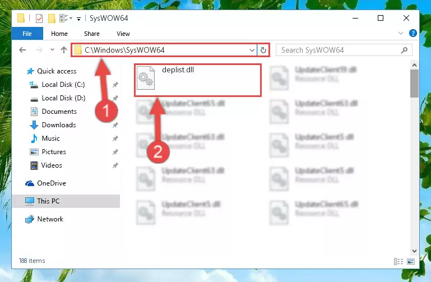This screenshot has width=431, height=282.
Task: Refresh the SysWOW64 folder view
Action: (x=263, y=50)
